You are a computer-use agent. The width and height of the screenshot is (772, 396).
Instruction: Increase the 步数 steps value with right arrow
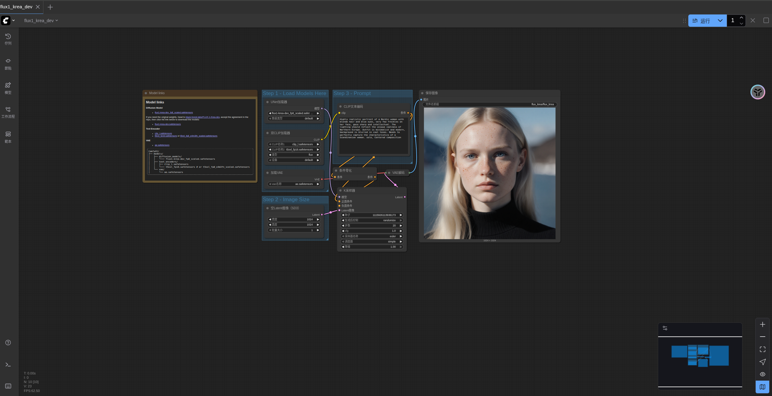point(401,226)
